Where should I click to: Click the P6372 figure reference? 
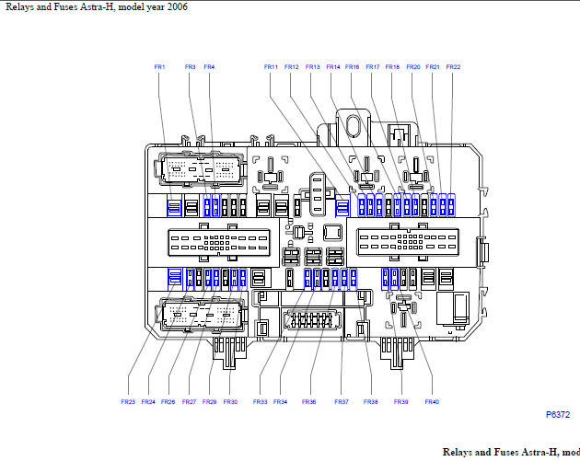(x=558, y=415)
